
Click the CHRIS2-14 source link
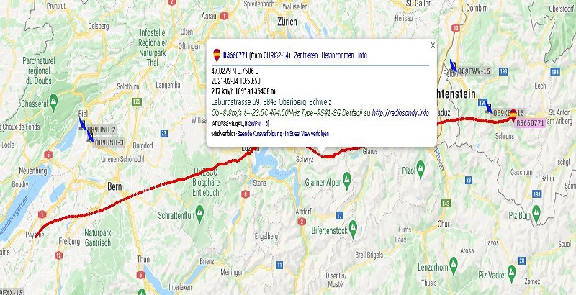pyautogui.click(x=276, y=55)
